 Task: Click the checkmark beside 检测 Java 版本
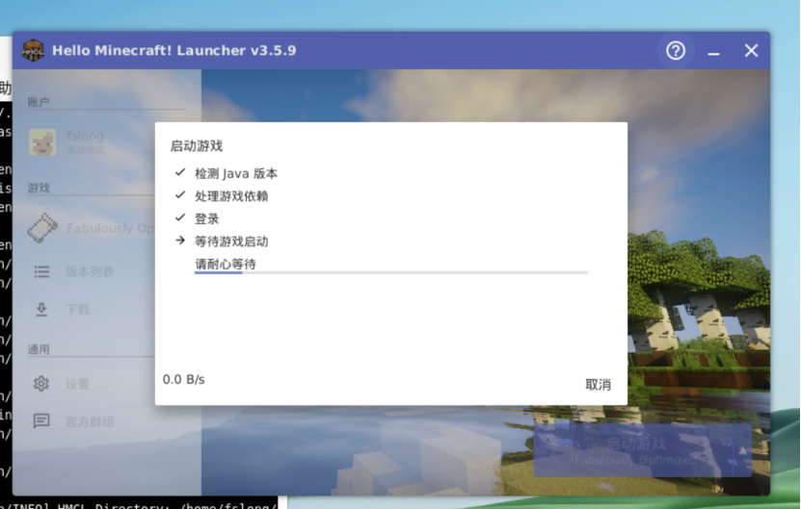(x=180, y=172)
